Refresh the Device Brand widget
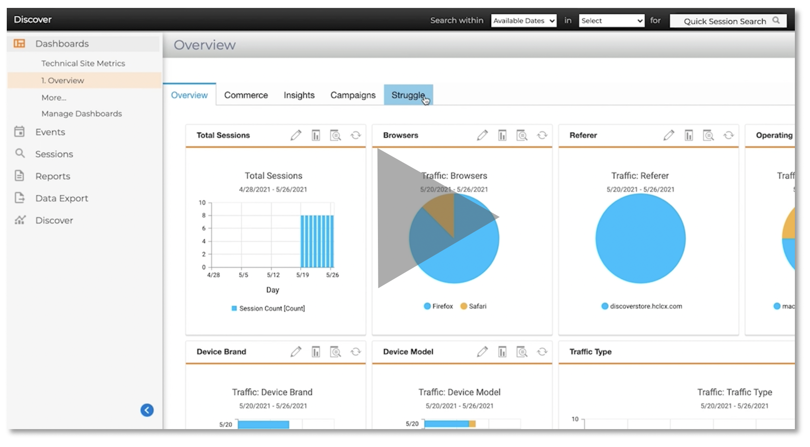 tap(356, 352)
